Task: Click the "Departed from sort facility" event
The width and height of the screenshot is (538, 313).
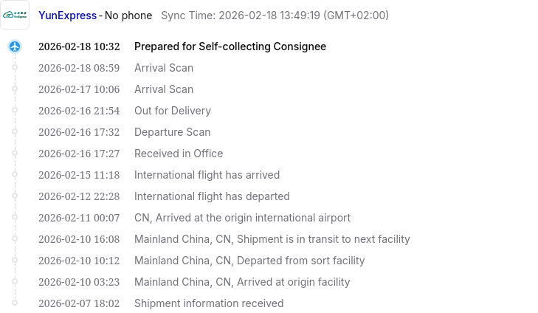Action: click(x=301, y=261)
